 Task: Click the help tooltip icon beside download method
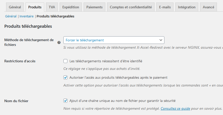(x=59, y=42)
